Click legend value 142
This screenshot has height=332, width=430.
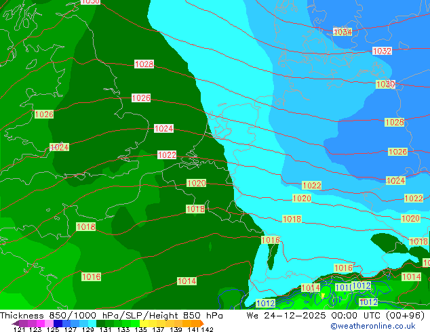(207, 329)
